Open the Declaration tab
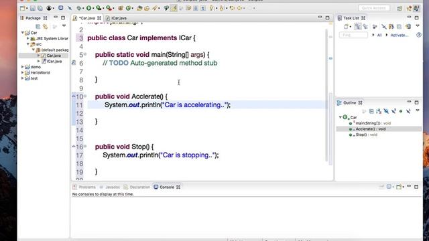This screenshot has width=429, height=241. tap(137, 187)
